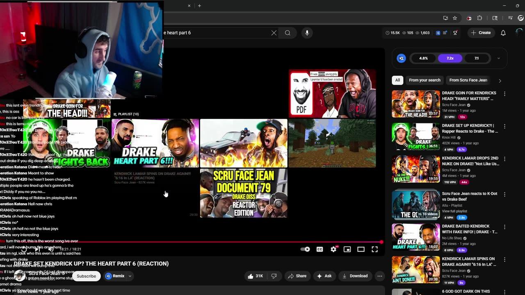Open the red recording extension icon
Viewport: 525px width, 295px height.
469,18
